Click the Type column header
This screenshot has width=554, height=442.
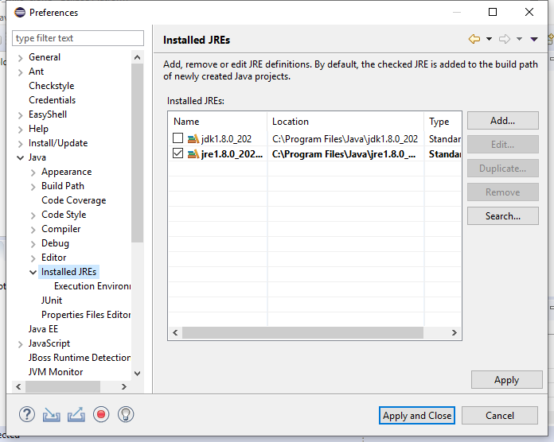point(443,122)
